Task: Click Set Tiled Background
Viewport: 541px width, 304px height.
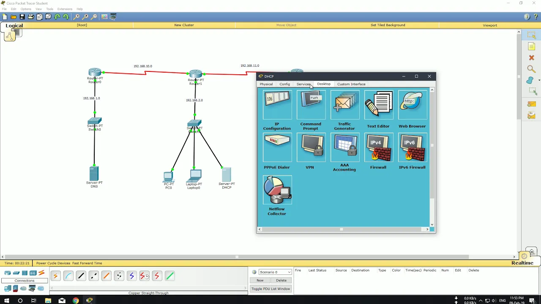Action: coord(388,25)
